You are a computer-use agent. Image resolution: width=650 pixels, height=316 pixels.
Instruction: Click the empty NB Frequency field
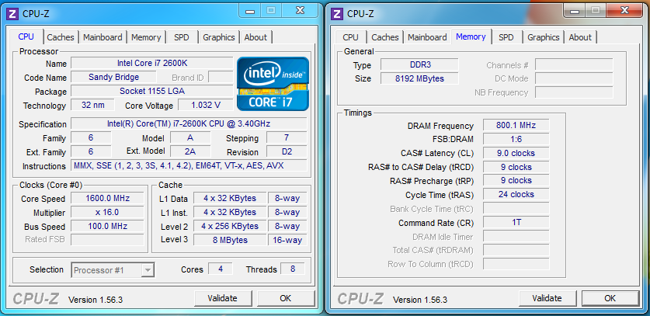[574, 92]
